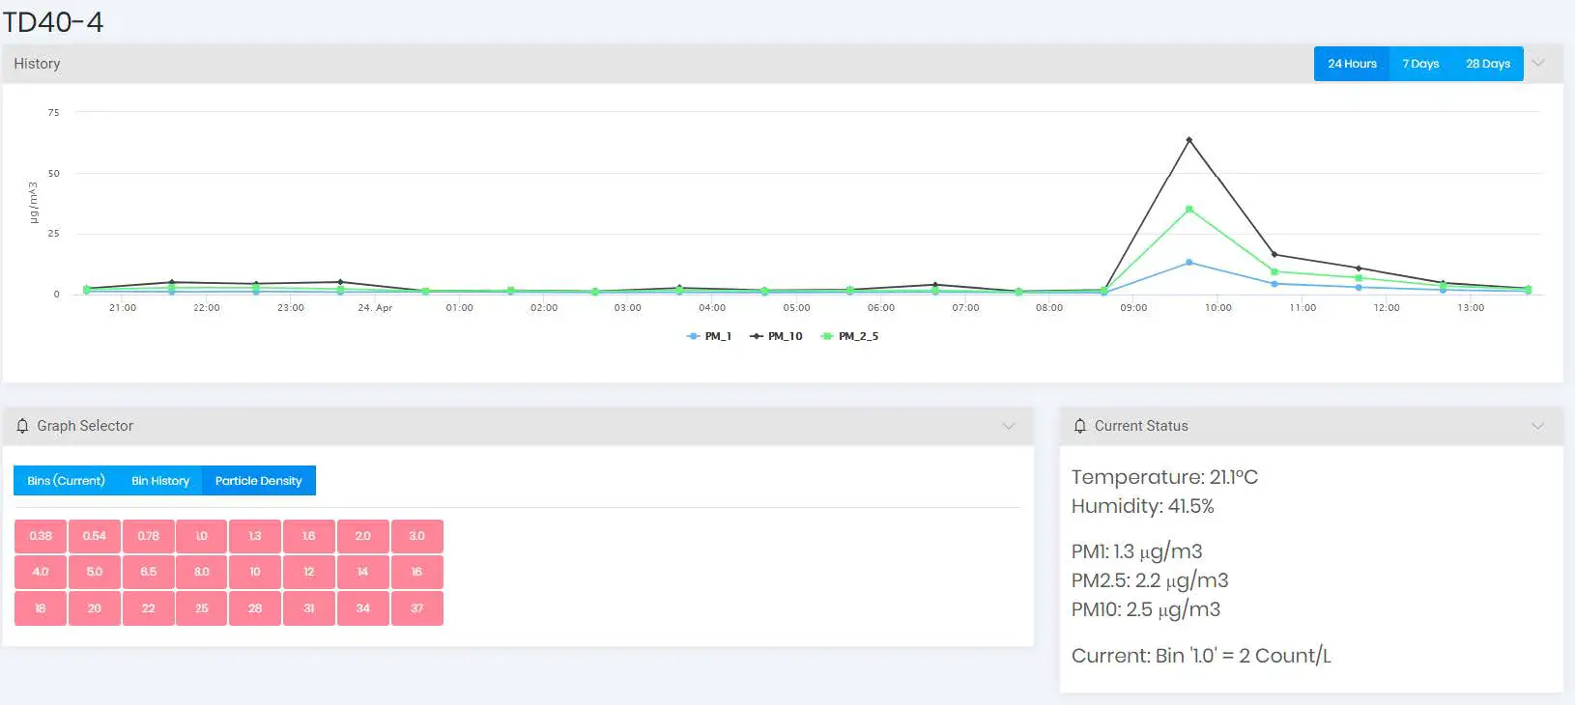Image resolution: width=1575 pixels, height=705 pixels.
Task: Open the Bin History graph
Action: [x=160, y=481]
